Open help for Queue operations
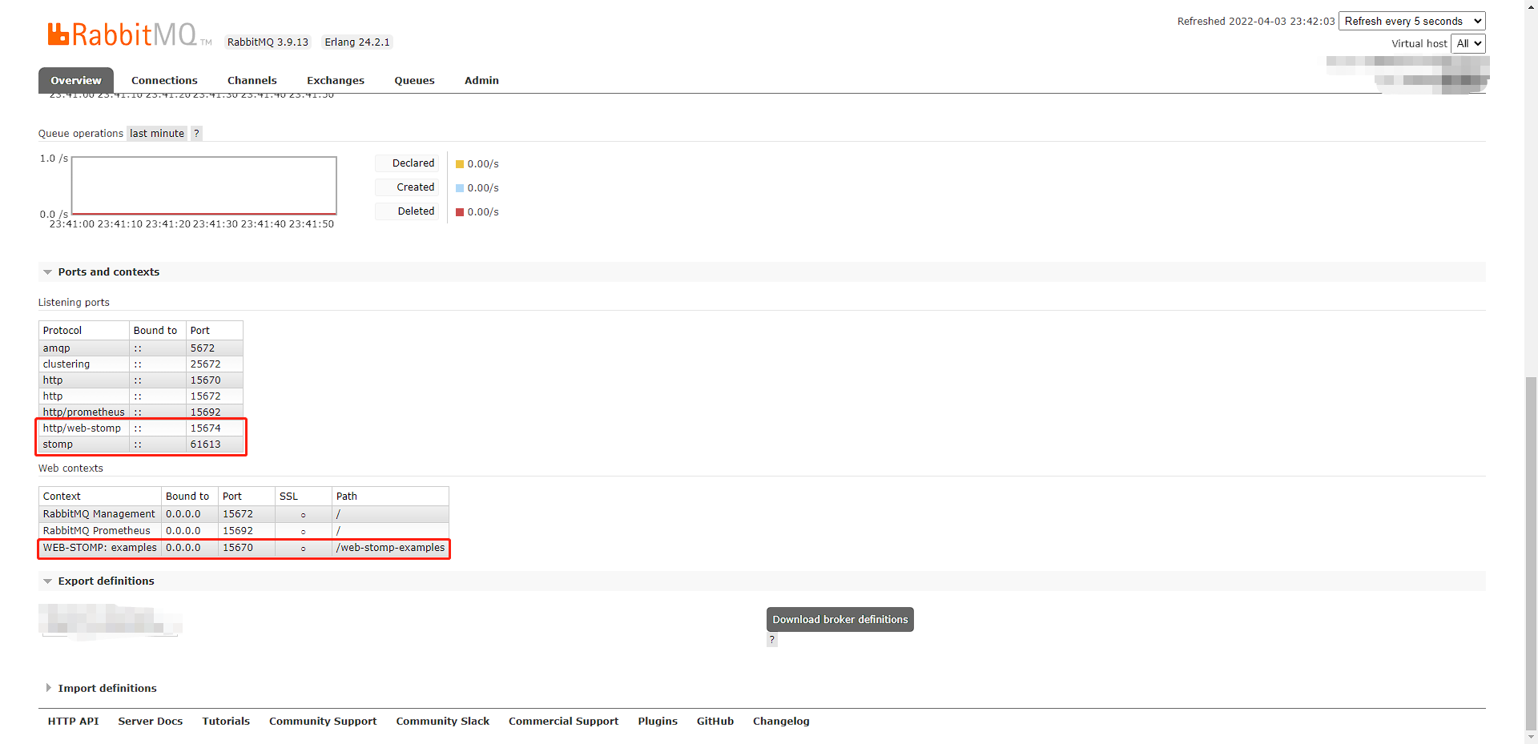Screen dimensions: 1538x744 click(x=196, y=134)
